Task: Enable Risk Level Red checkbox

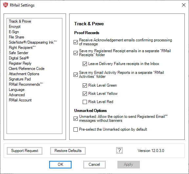Action: pyautogui.click(x=85, y=102)
